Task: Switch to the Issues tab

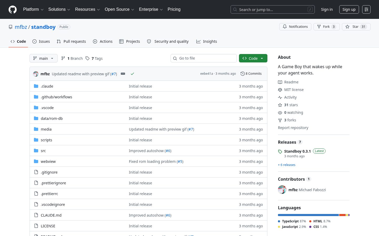Action: point(41,41)
